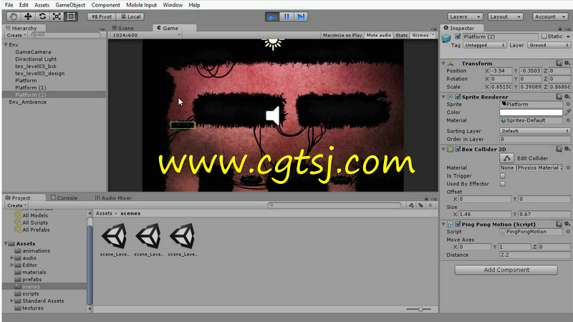
Task: Pause the game
Action: coord(286,16)
